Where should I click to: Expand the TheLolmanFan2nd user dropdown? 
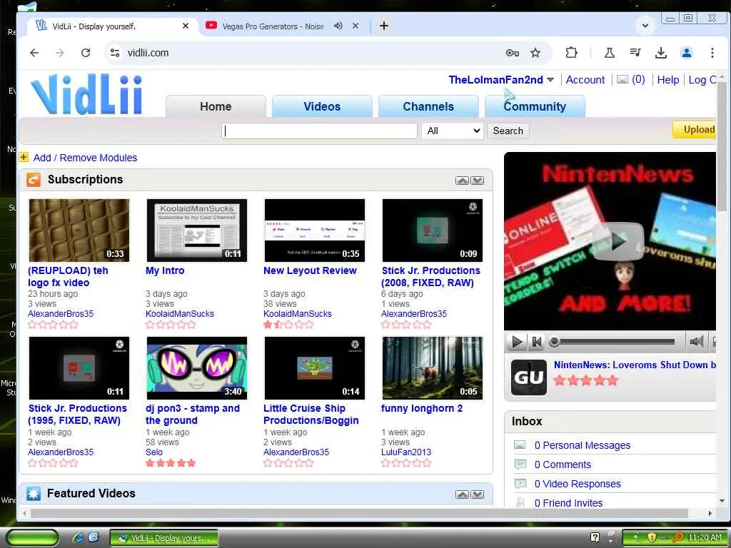click(550, 80)
